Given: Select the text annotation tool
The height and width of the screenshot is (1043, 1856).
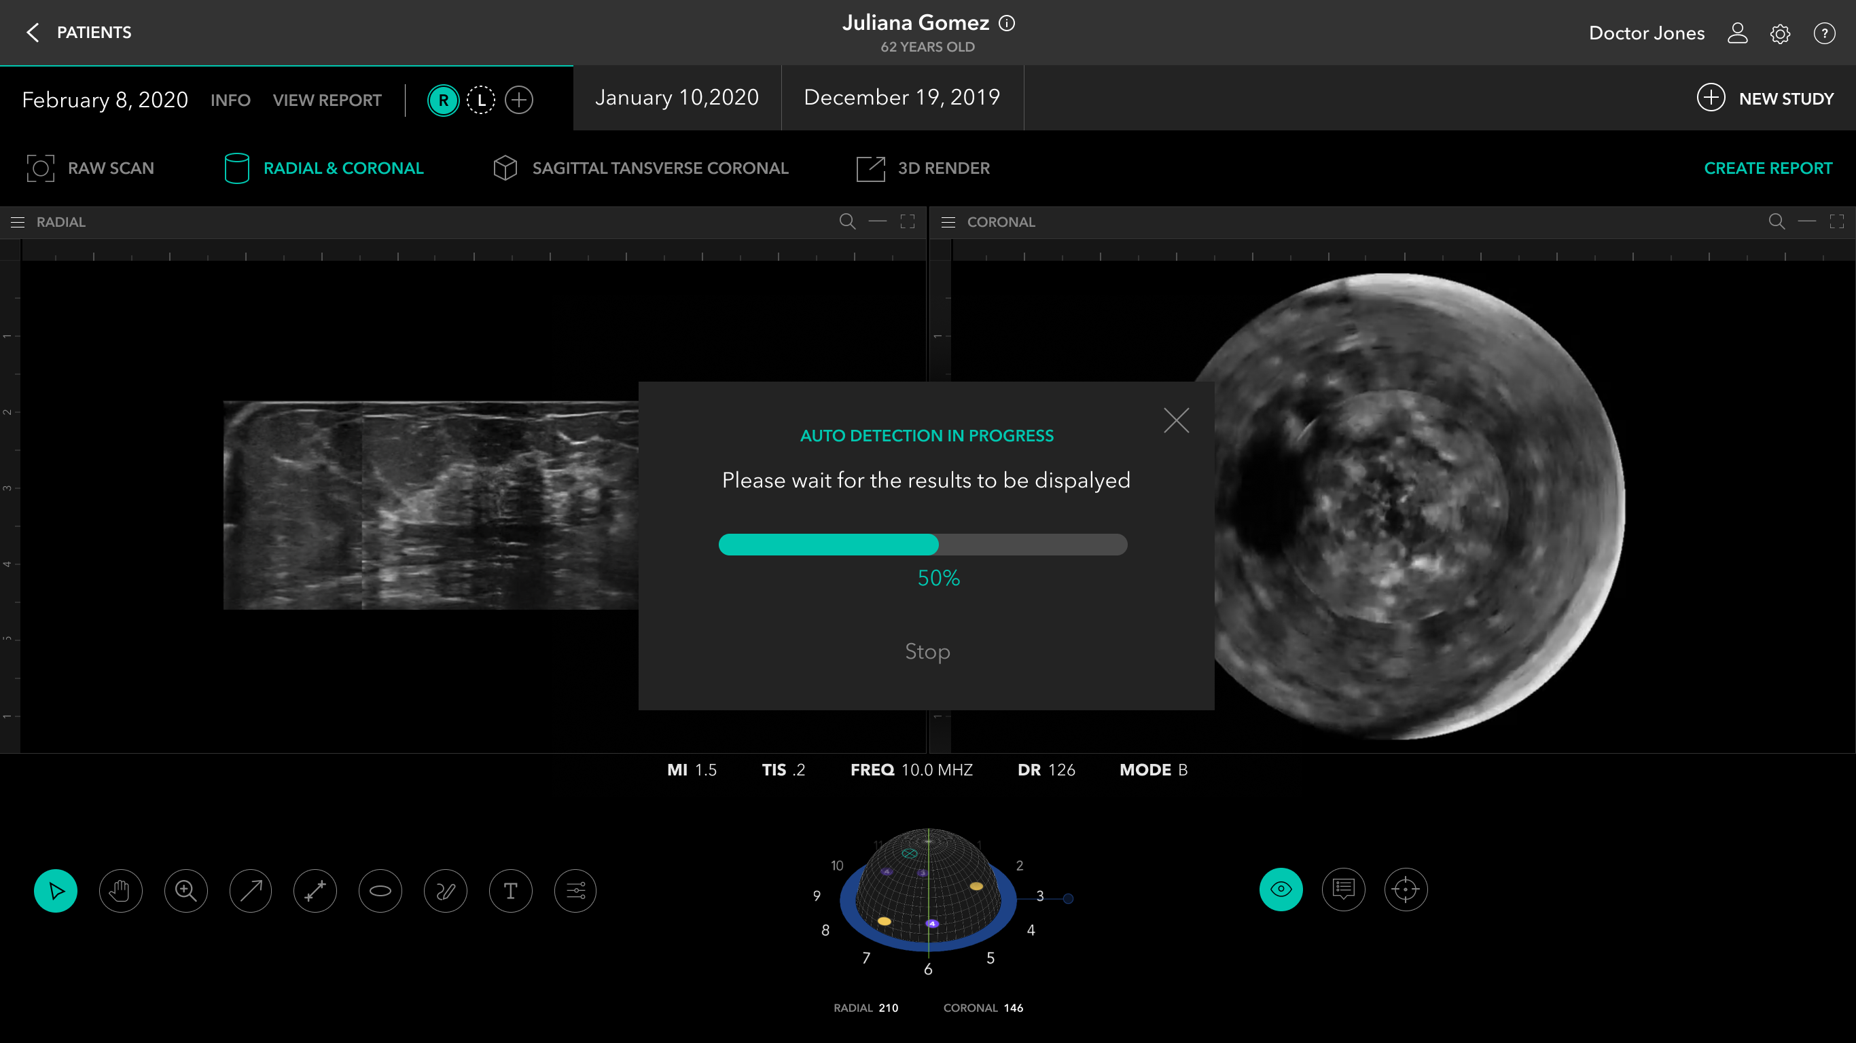Looking at the screenshot, I should point(510,891).
